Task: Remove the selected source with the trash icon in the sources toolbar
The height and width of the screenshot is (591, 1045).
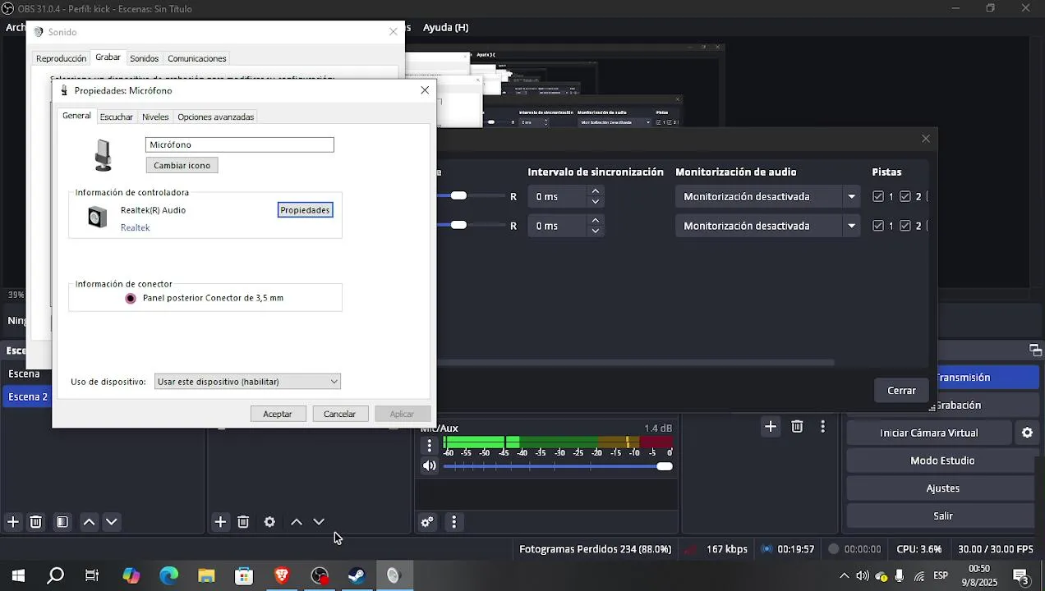Action: point(243,522)
